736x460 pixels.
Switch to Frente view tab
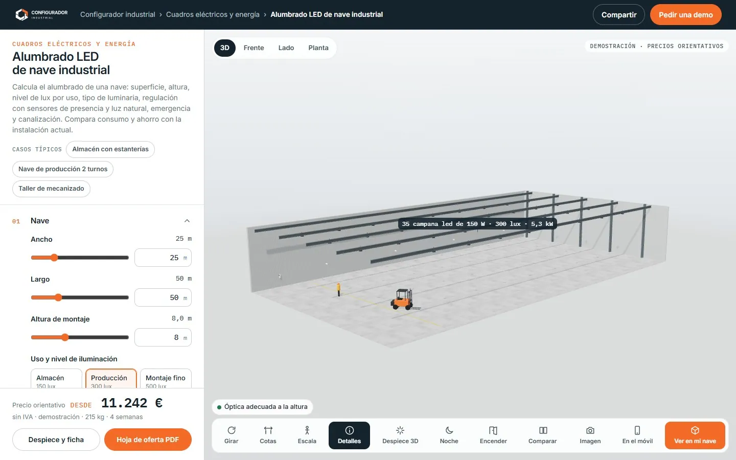click(x=254, y=48)
